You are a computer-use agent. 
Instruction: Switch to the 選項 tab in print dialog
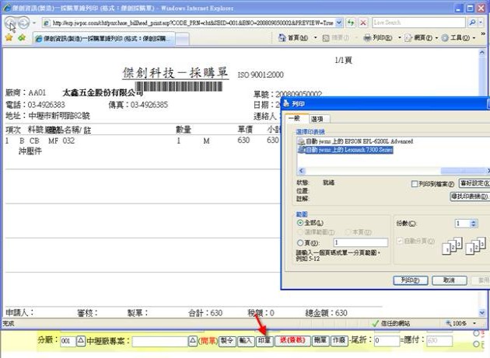click(x=317, y=119)
